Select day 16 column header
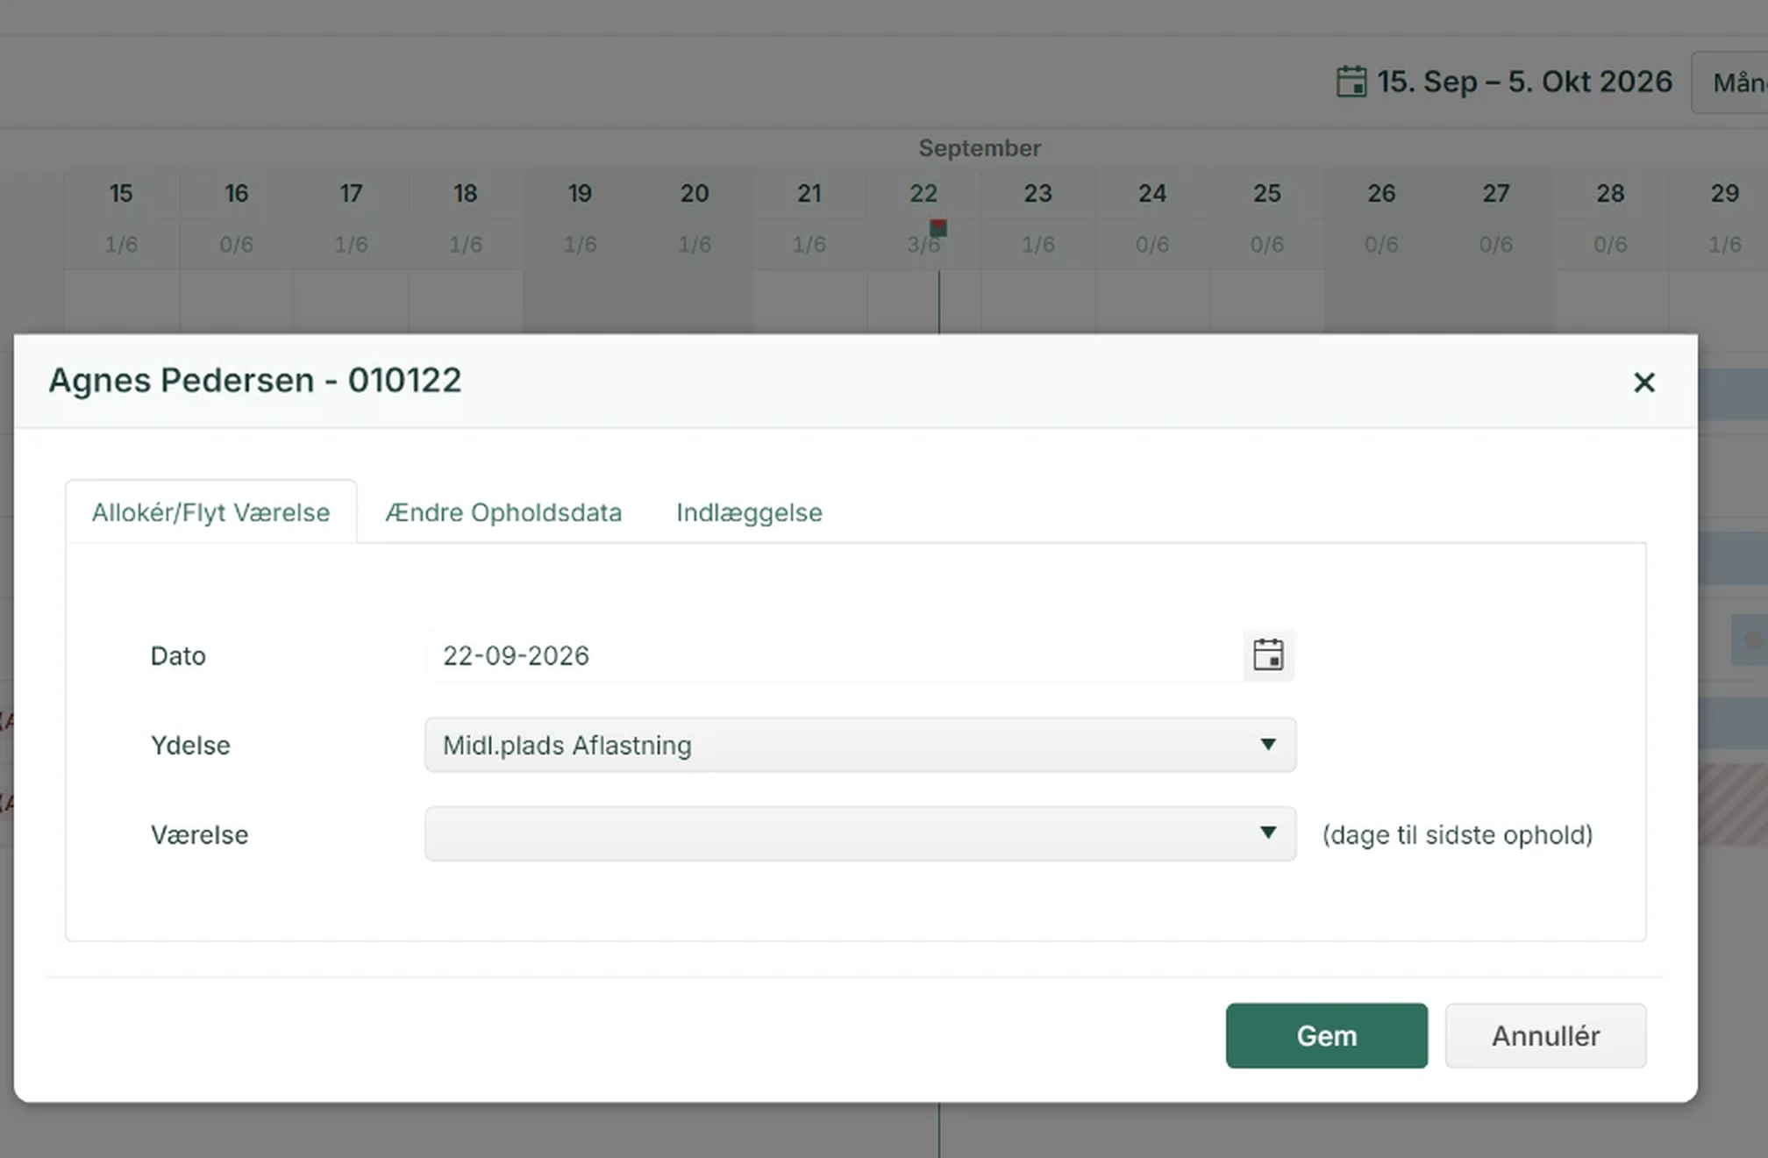 click(x=236, y=193)
